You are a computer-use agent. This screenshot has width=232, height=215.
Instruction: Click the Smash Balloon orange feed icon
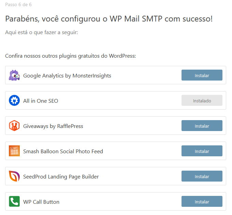coord(14,151)
